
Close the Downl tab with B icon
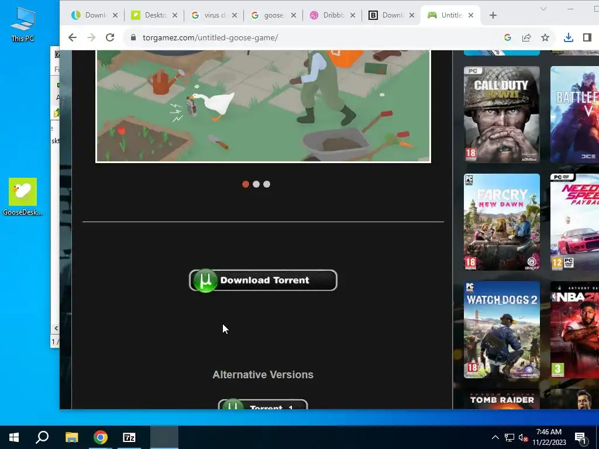pos(412,15)
